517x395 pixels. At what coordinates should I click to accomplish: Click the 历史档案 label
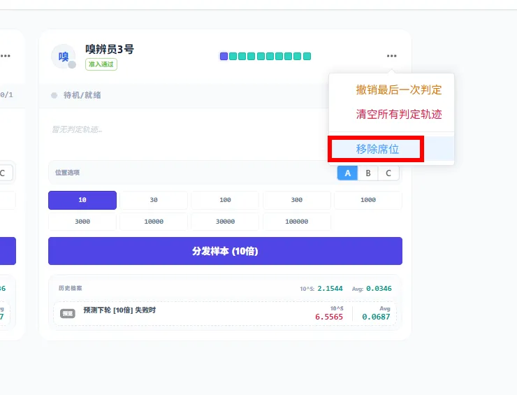[x=71, y=288]
